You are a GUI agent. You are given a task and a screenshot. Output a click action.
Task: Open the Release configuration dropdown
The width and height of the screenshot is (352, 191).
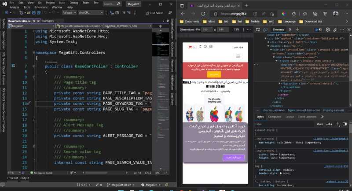point(69,13)
